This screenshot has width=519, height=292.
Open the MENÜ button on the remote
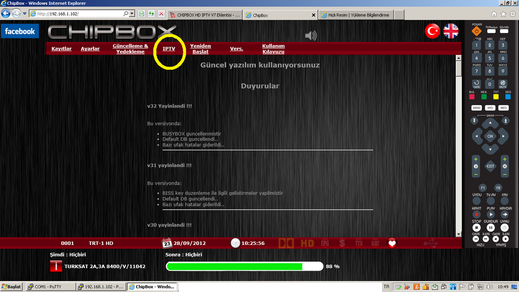point(477,108)
